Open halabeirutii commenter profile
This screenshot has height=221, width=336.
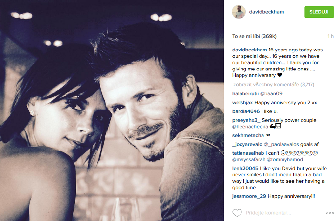(x=245, y=93)
